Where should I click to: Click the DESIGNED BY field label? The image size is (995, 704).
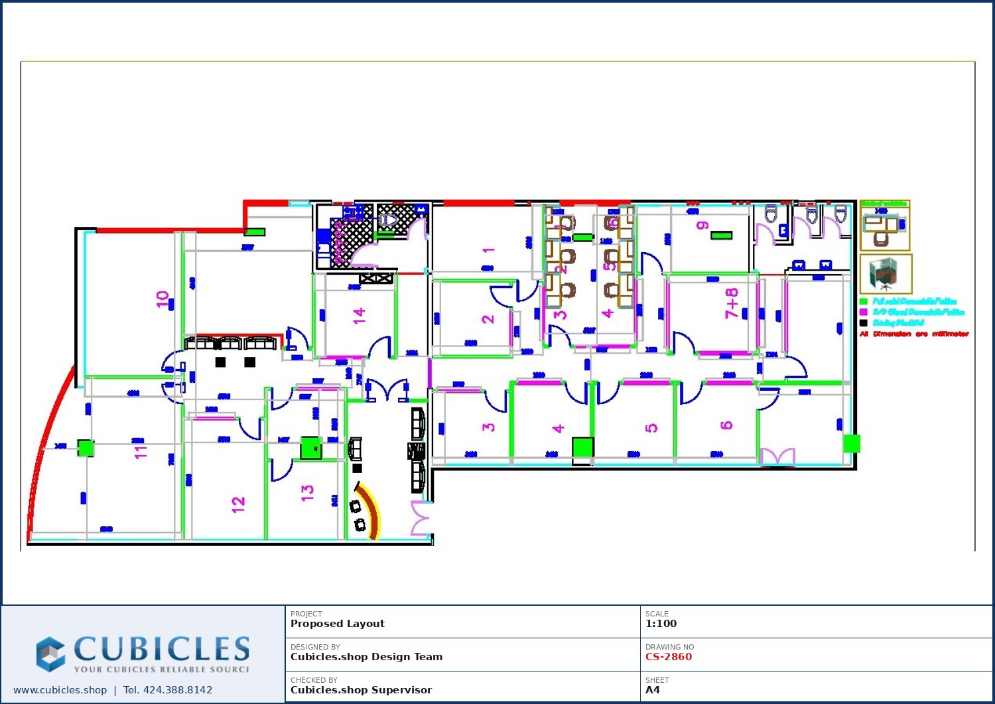[315, 647]
